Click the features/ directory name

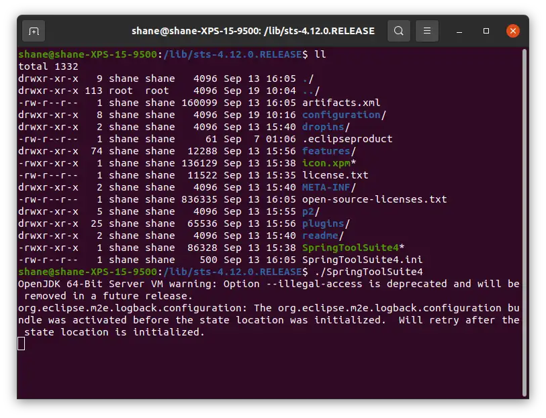pos(328,151)
